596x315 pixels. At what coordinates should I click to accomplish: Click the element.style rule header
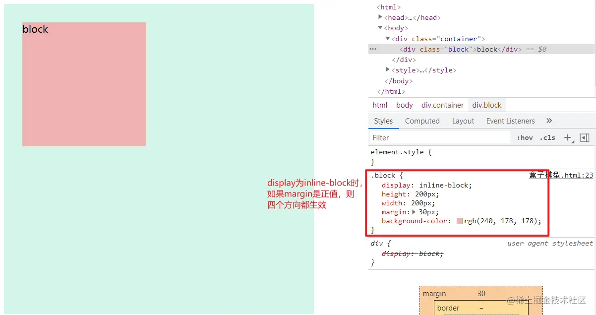[401, 152]
